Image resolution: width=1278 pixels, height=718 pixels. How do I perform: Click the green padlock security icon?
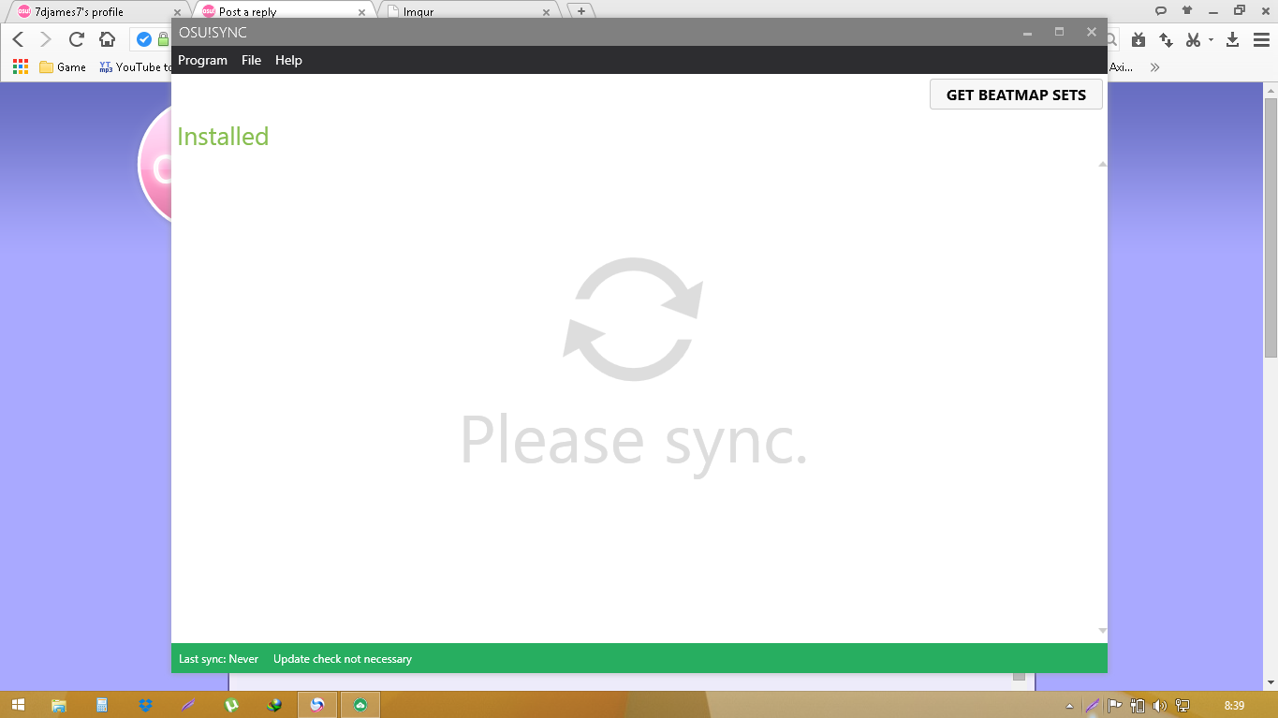[x=164, y=39]
